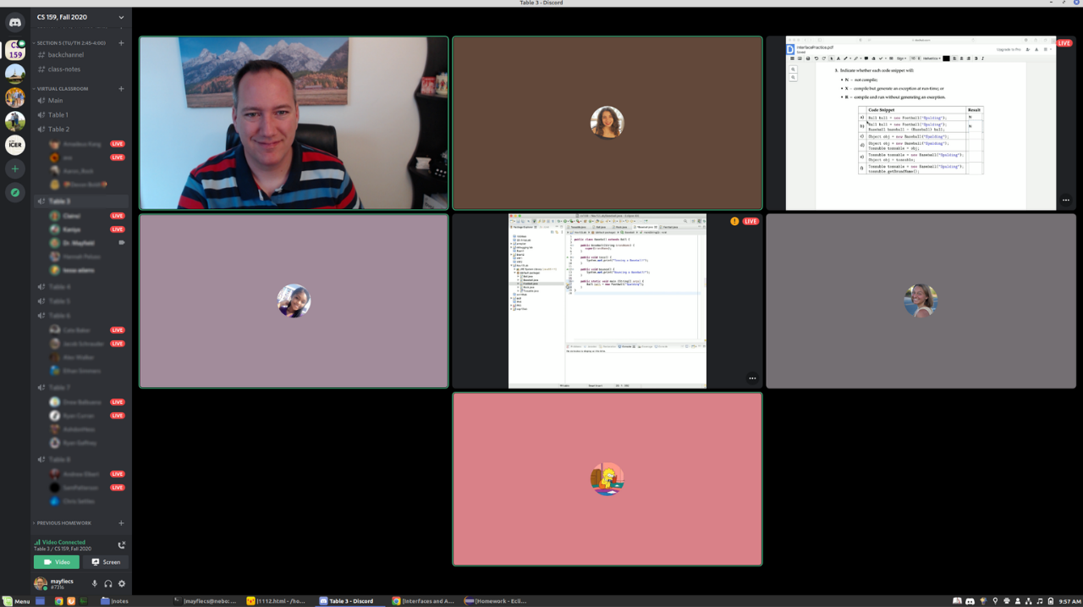Image resolution: width=1083 pixels, height=607 pixels.
Task: Open Discord home from the logo icon
Action: [14, 22]
